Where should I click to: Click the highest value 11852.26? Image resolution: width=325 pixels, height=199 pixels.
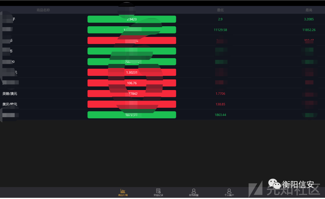click(309, 30)
